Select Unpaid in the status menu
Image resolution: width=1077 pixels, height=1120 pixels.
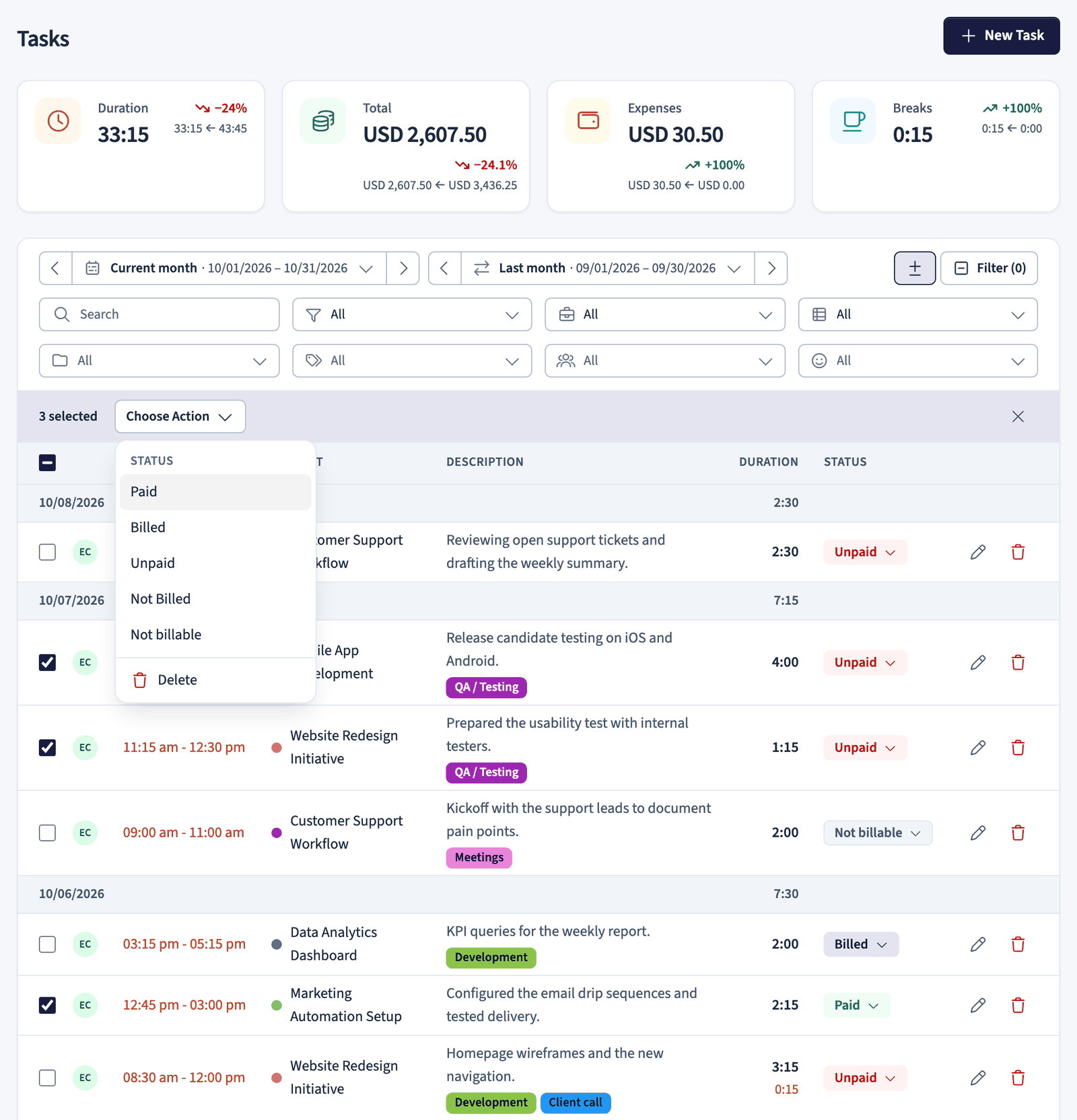click(215, 563)
